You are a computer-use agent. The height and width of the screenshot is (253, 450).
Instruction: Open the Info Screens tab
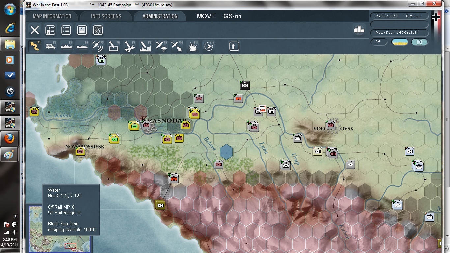point(106,16)
